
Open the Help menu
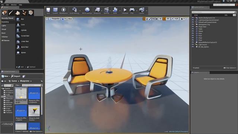pos(20,5)
